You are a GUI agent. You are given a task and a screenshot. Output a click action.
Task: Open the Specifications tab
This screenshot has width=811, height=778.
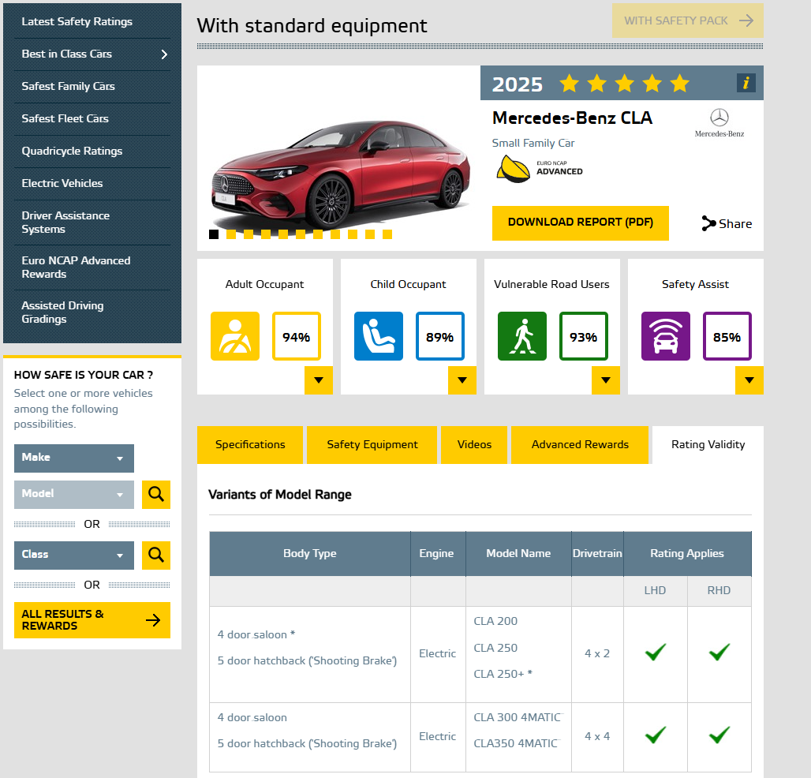coord(250,445)
